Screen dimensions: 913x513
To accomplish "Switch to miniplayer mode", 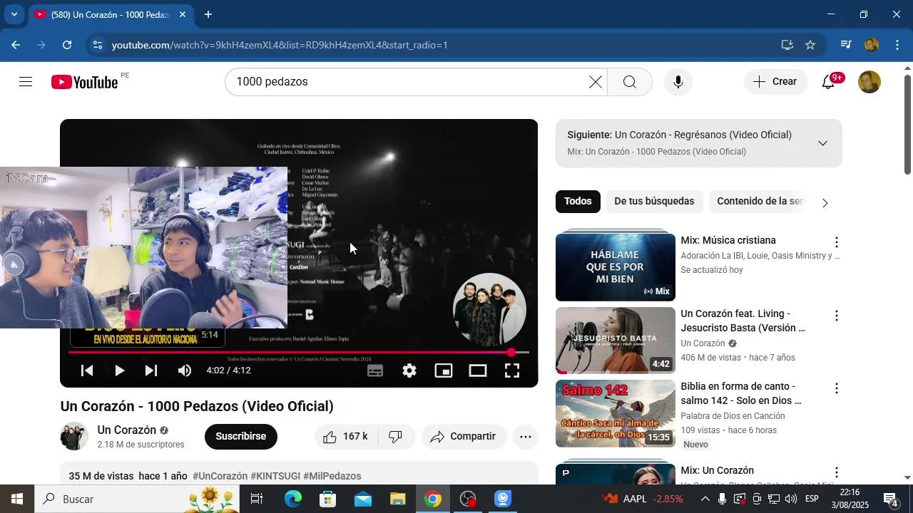I will click(444, 370).
